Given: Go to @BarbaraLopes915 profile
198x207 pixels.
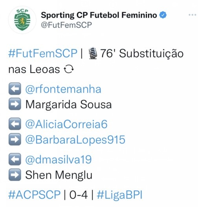Looking at the screenshot, I should tap(75, 140).
